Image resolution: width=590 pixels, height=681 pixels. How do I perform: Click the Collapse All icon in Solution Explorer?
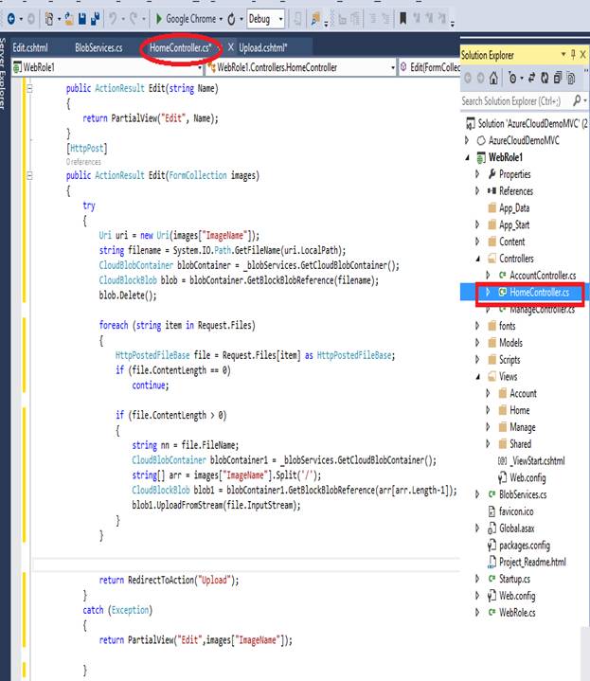pyautogui.click(x=558, y=79)
